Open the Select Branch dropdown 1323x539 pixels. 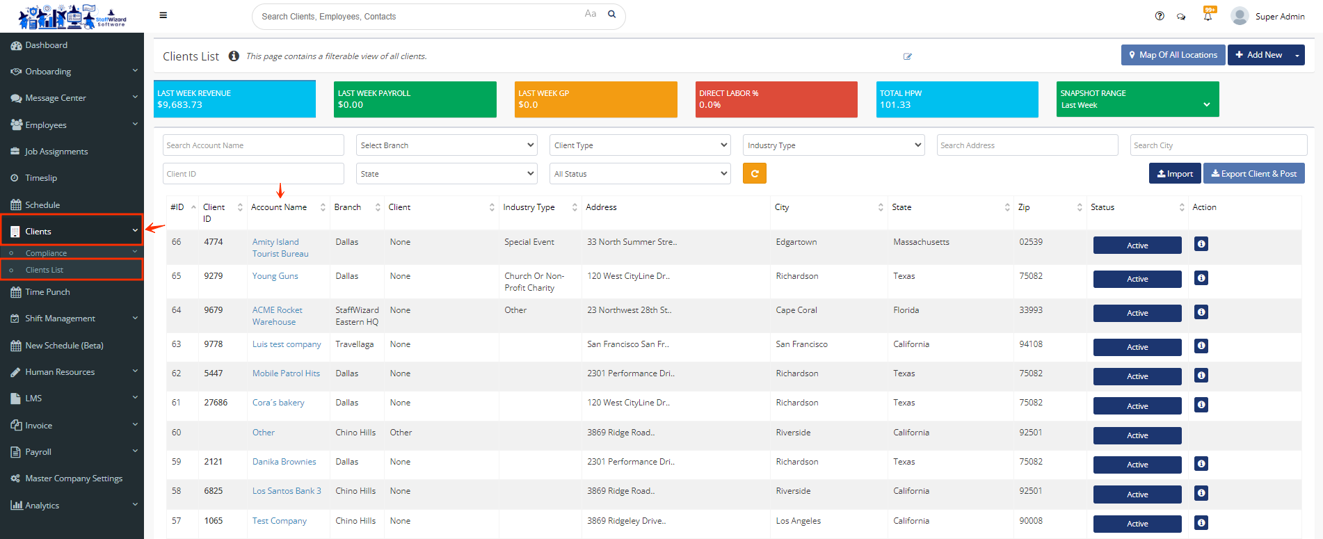(x=446, y=145)
